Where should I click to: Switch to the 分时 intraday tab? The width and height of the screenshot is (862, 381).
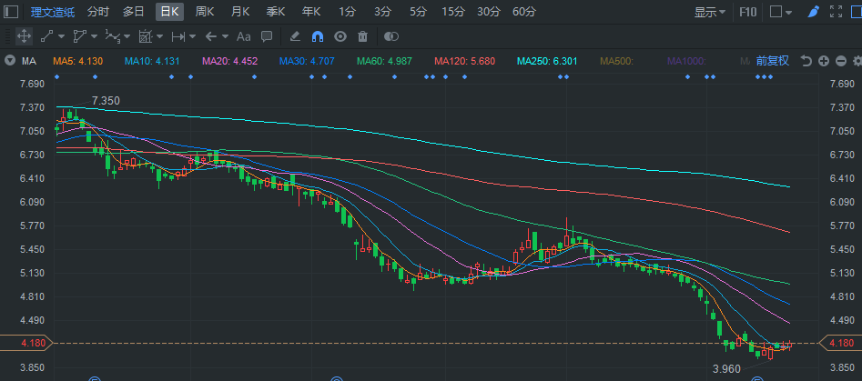pyautogui.click(x=98, y=12)
